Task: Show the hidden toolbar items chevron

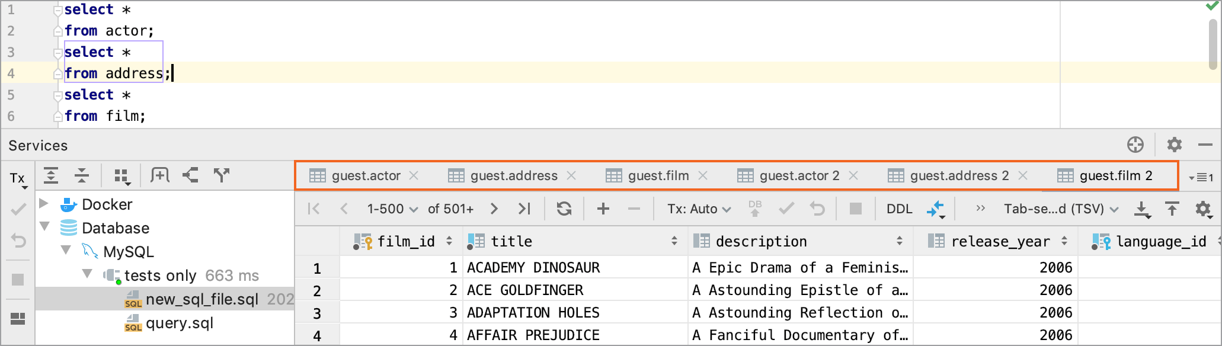Action: (981, 208)
